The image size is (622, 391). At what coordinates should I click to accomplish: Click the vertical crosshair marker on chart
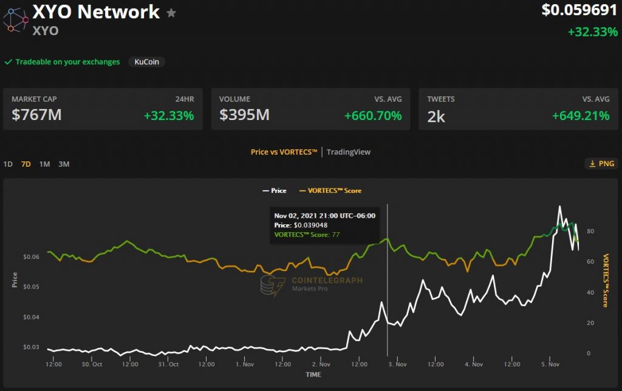[387, 280]
